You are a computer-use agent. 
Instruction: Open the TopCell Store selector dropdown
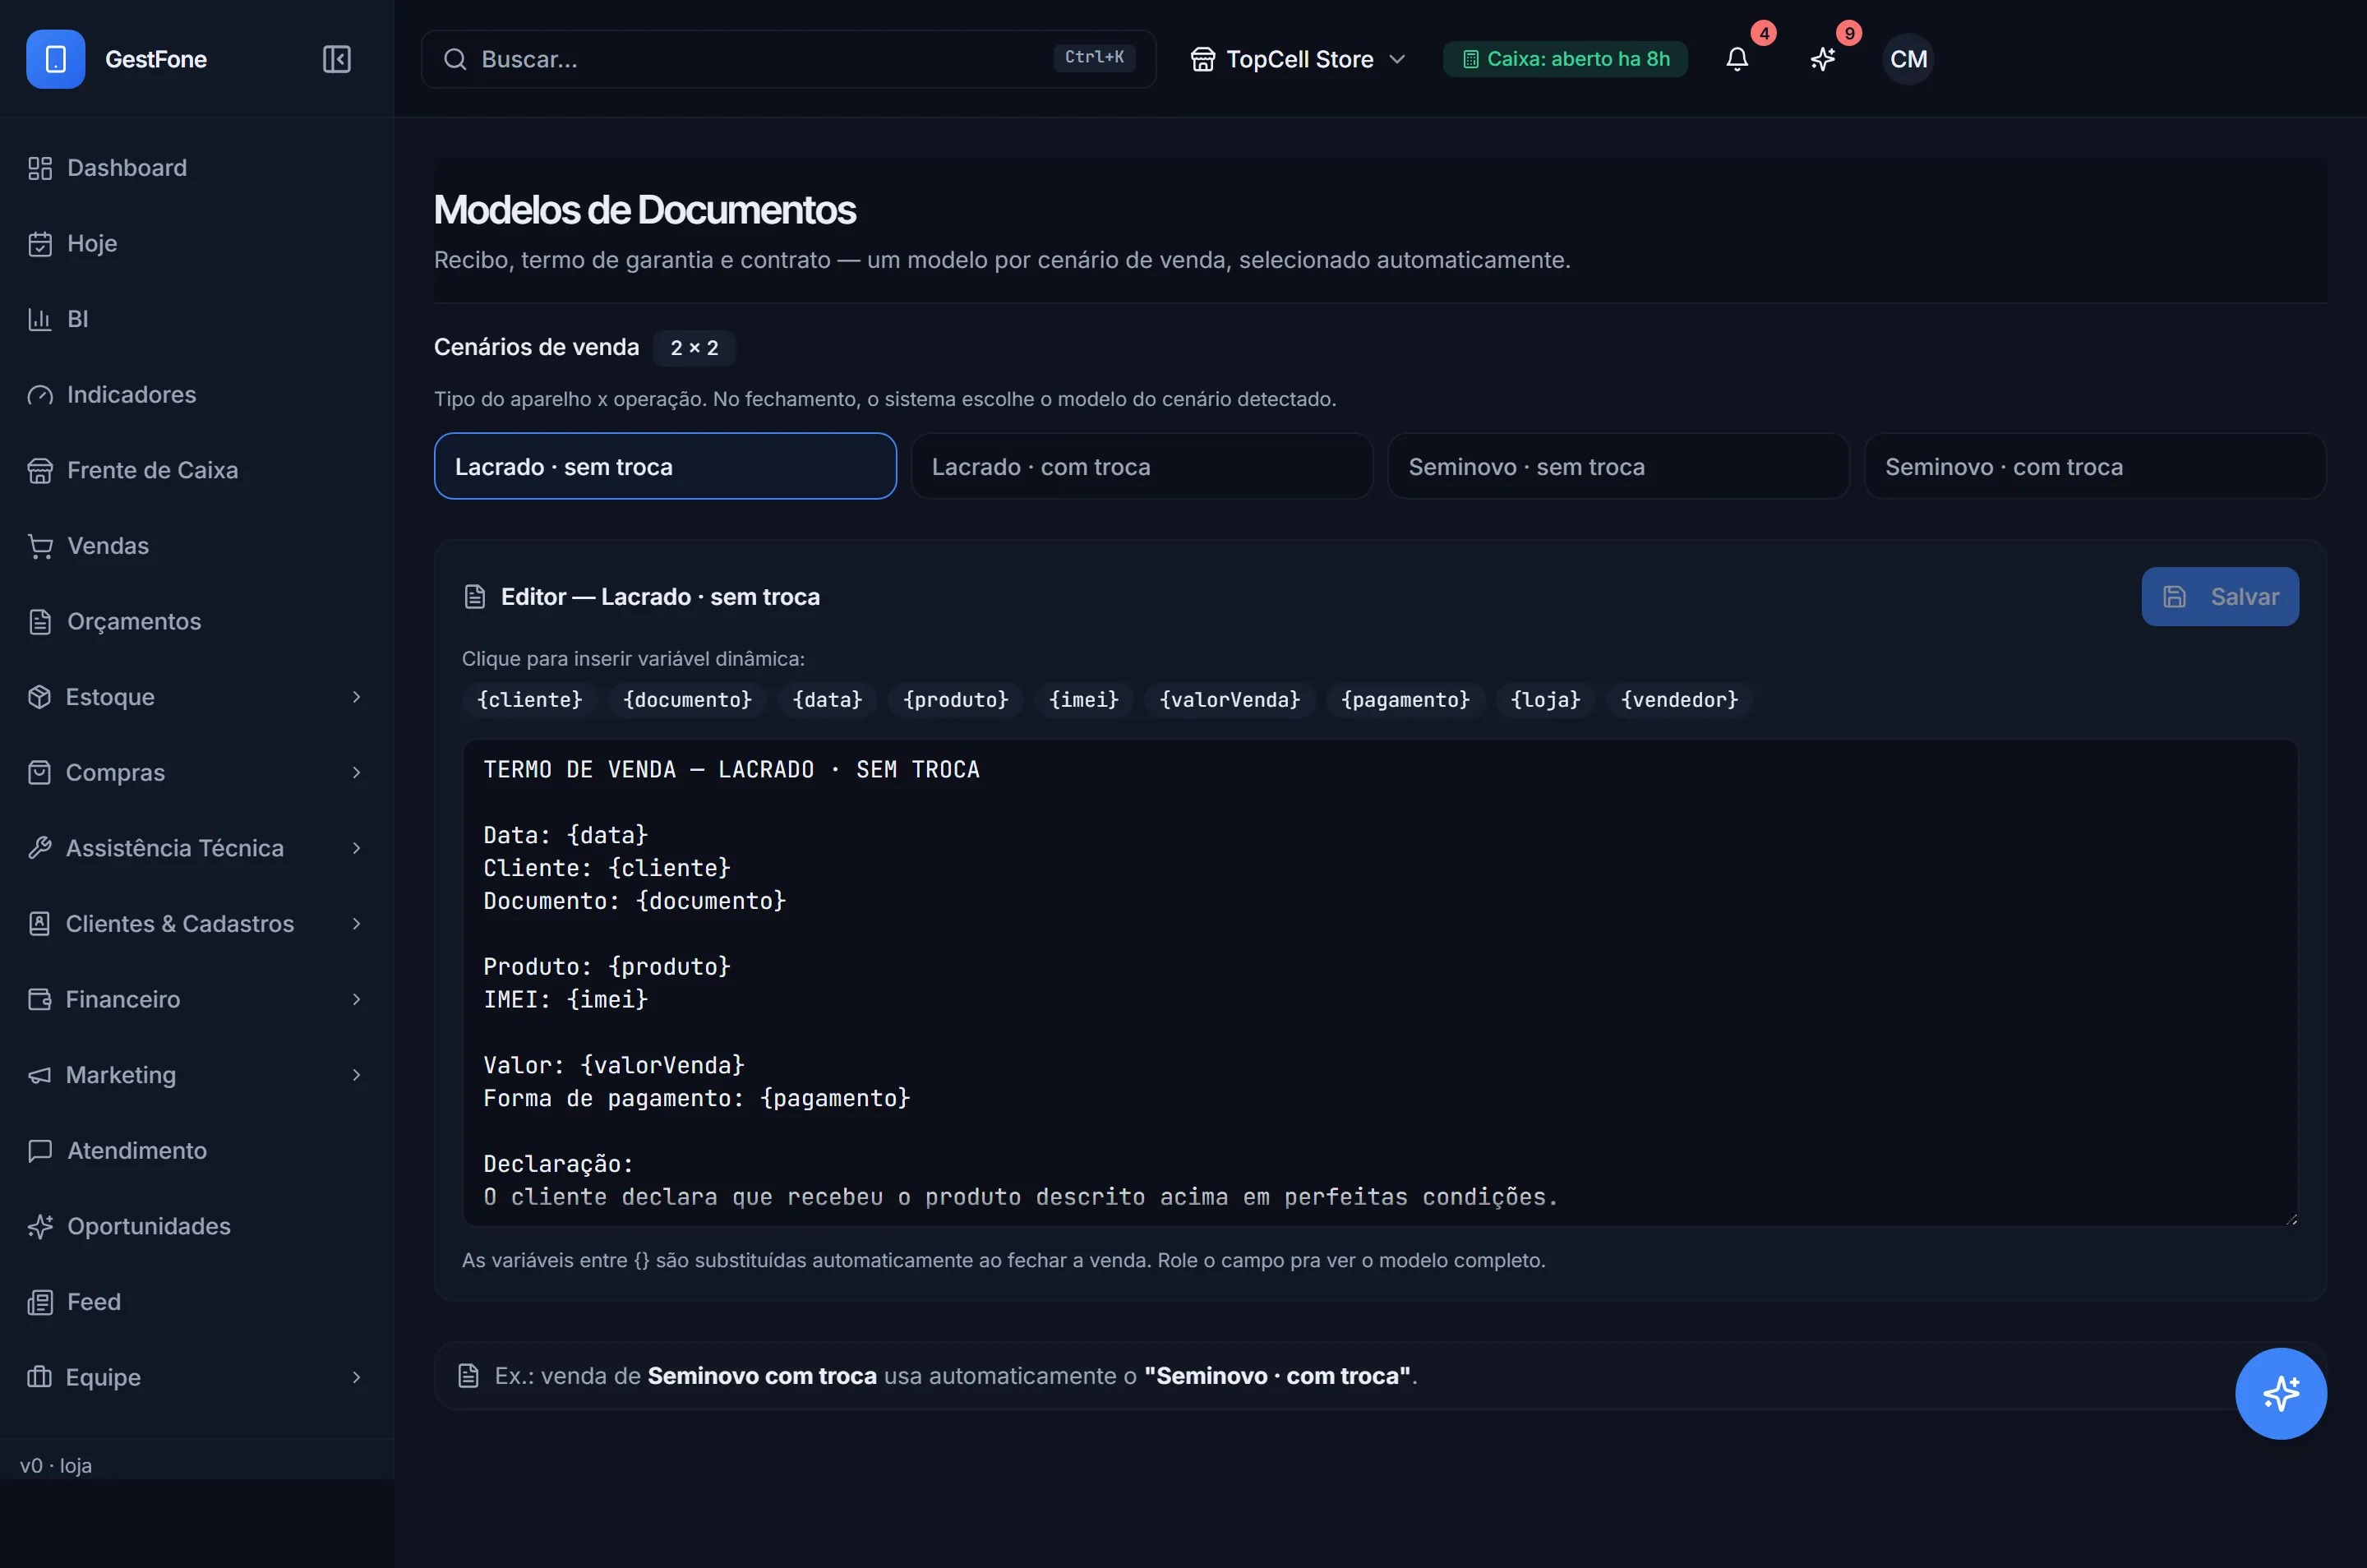click(1298, 59)
